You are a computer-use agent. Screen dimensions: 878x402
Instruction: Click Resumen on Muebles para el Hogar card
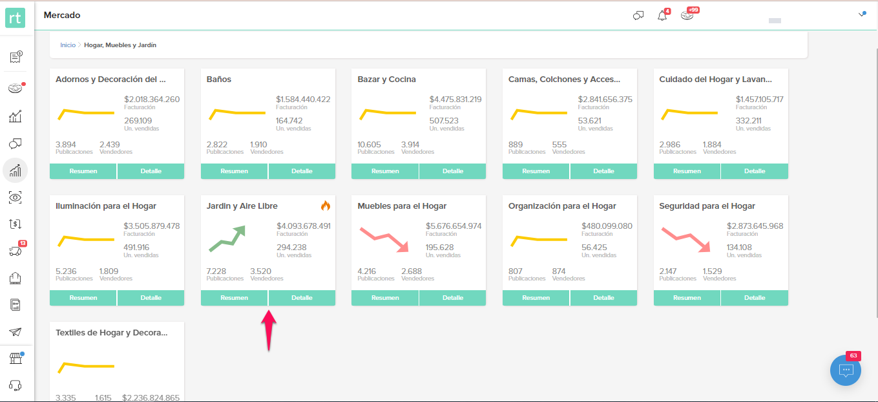(385, 298)
